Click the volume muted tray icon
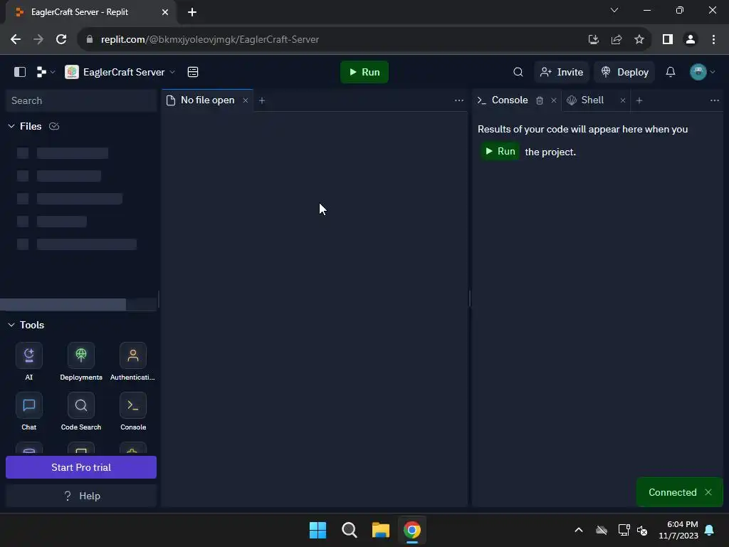 [643, 530]
